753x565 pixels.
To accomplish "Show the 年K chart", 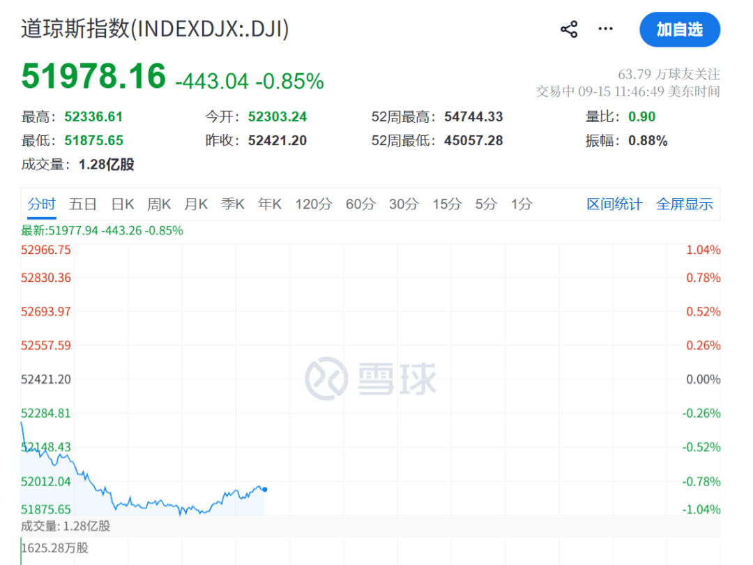I will [269, 204].
